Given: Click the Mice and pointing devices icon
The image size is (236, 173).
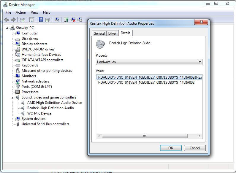Looking at the screenshot, I should pos(18,71).
